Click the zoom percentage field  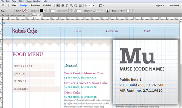click(x=89, y=5)
